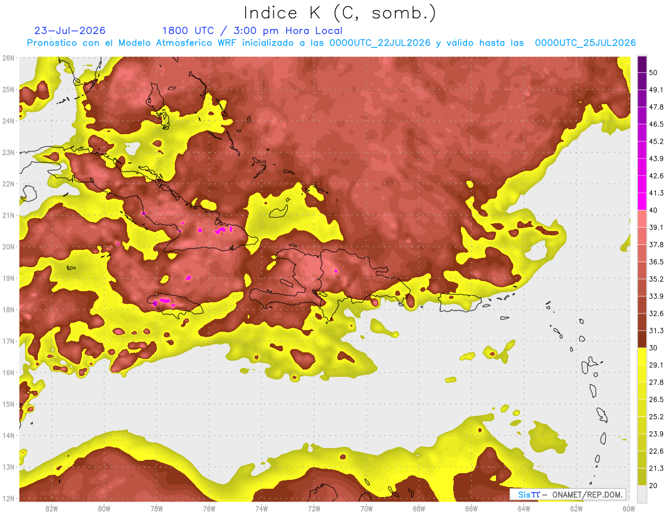Click the colorbar value "27.8"
668x516 pixels.
pyautogui.click(x=657, y=382)
